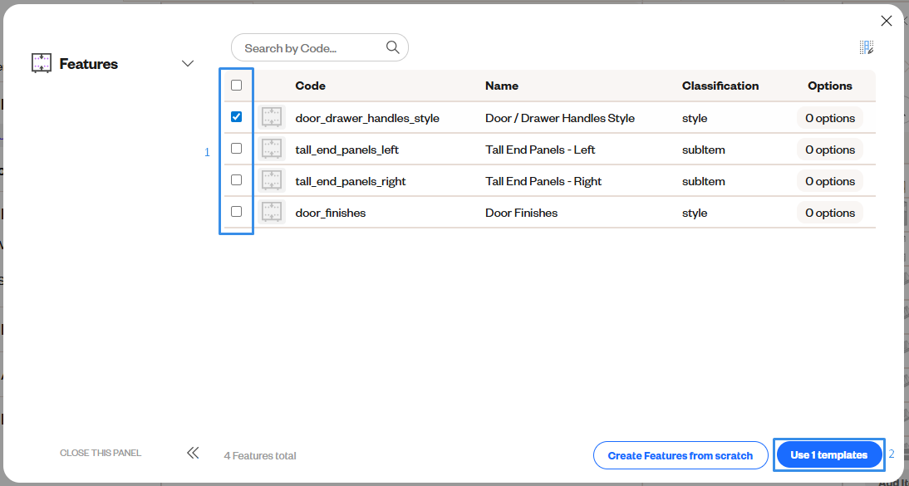Click the feature icon beside tall_end_panels_right

click(271, 180)
